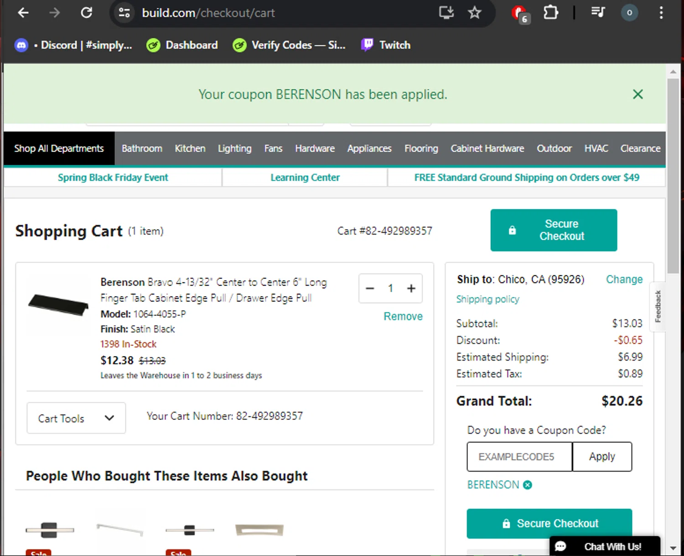Go back with the browser back arrow
Viewport: 684px width, 556px height.
tap(23, 13)
